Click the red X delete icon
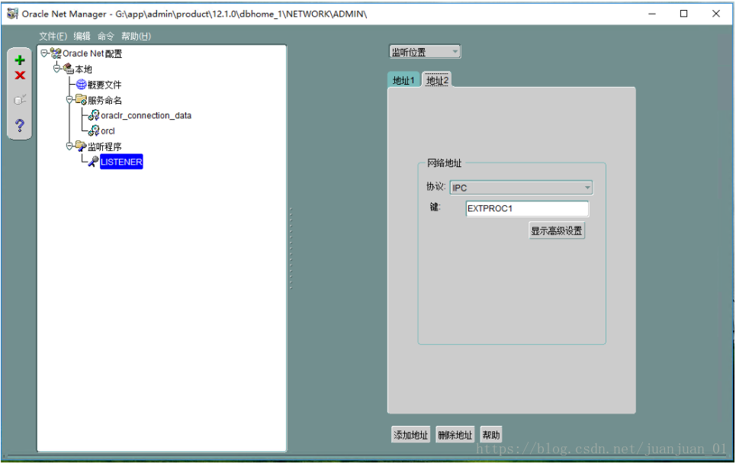 pyautogui.click(x=20, y=75)
